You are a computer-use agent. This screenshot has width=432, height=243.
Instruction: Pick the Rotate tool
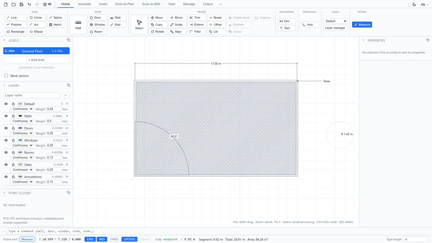(x=158, y=32)
